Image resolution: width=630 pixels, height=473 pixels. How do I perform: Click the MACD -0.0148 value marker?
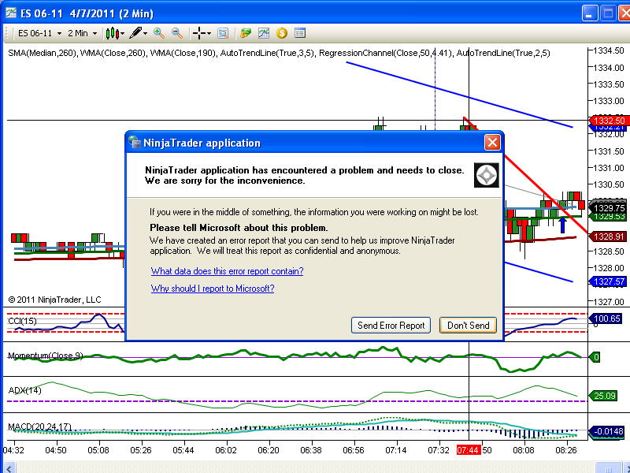click(x=607, y=431)
